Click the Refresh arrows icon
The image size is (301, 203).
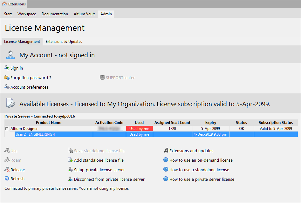pyautogui.click(x=7, y=179)
